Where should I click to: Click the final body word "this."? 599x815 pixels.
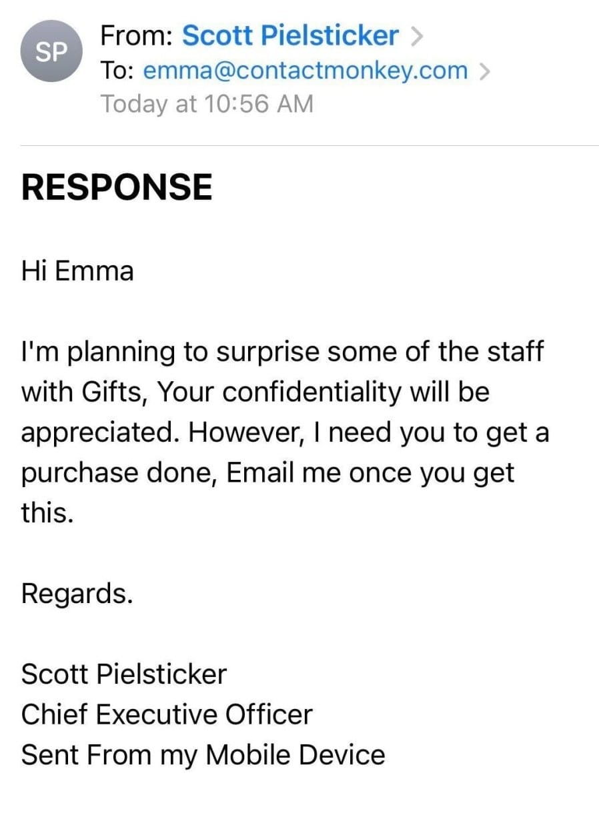pyautogui.click(x=46, y=513)
